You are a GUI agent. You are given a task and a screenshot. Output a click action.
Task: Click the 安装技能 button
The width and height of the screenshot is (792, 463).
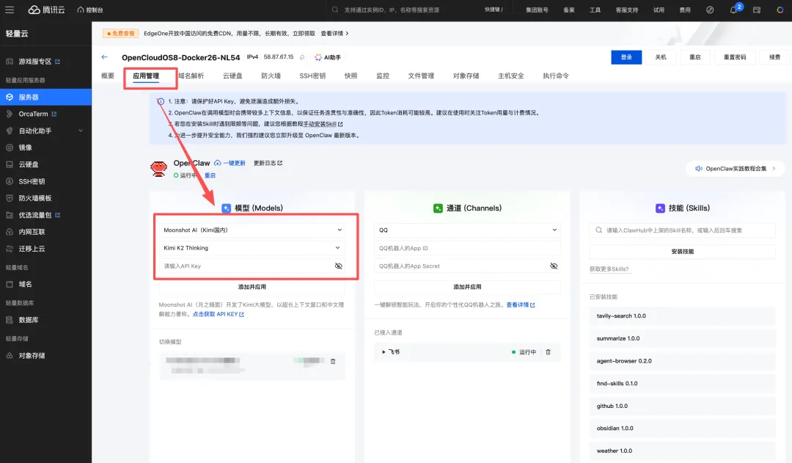pyautogui.click(x=683, y=251)
